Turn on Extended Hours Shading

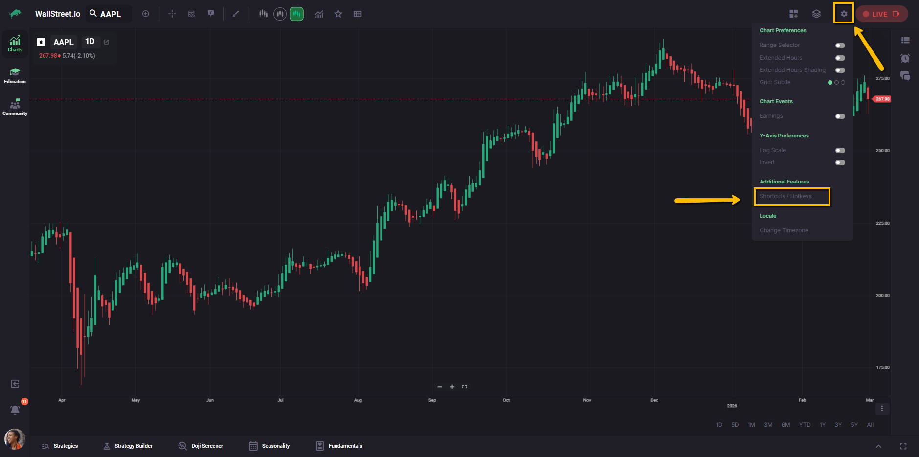pyautogui.click(x=840, y=70)
